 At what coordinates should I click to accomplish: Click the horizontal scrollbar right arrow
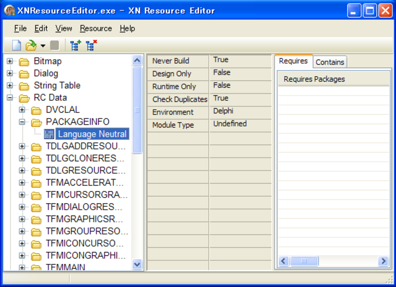click(383, 261)
